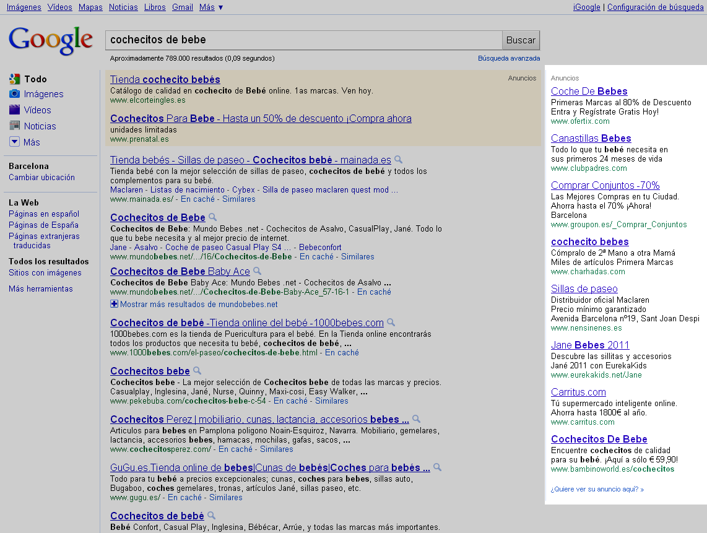Click the Buscar button
Viewport: 707px width, 533px height.
(521, 40)
